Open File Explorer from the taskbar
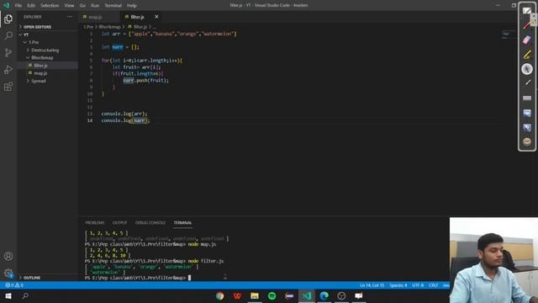Screen dimensions: 538x303 (x=255, y=295)
